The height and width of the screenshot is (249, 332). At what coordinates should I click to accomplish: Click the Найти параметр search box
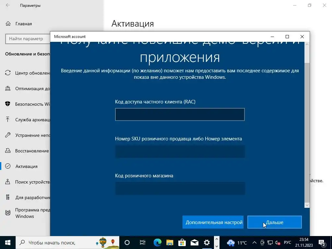coord(28,39)
